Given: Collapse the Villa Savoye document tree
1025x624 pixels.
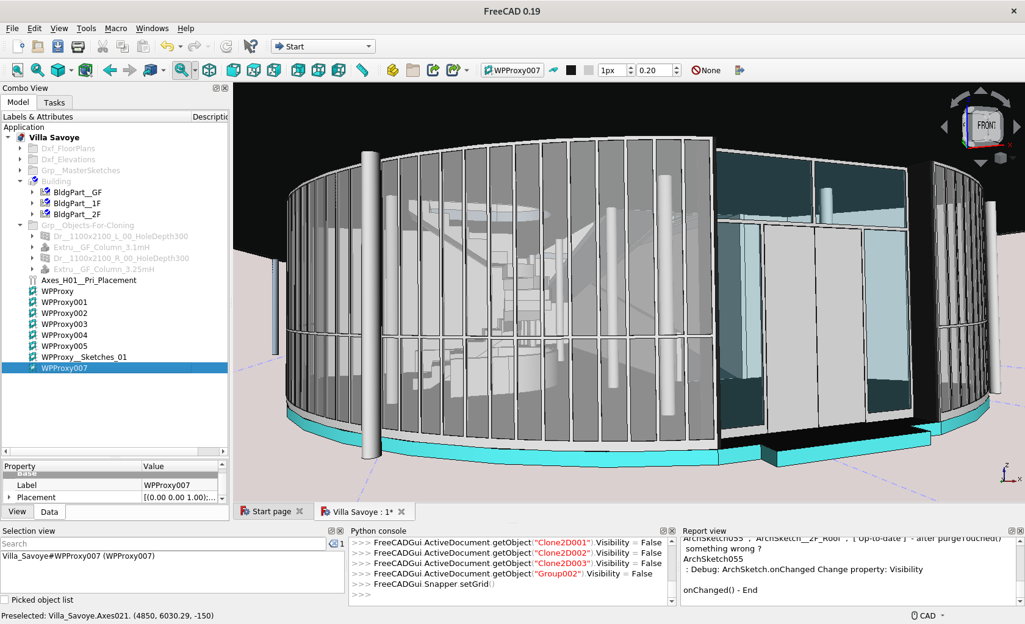Looking at the screenshot, I should tap(8, 138).
